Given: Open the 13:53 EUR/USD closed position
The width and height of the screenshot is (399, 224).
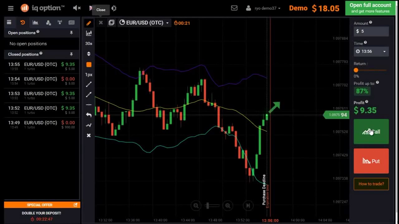Looking at the screenshot, I should [41, 96].
